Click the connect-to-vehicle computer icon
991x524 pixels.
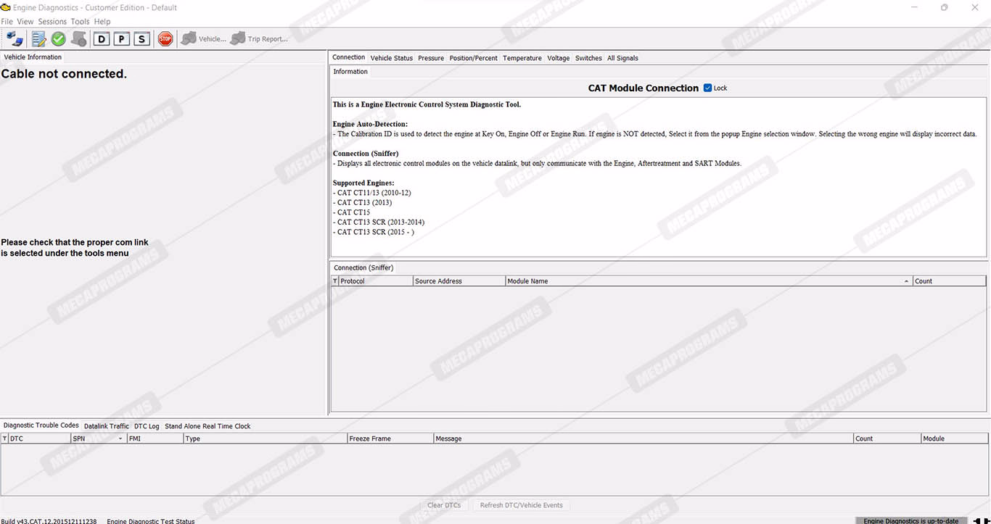pos(15,39)
